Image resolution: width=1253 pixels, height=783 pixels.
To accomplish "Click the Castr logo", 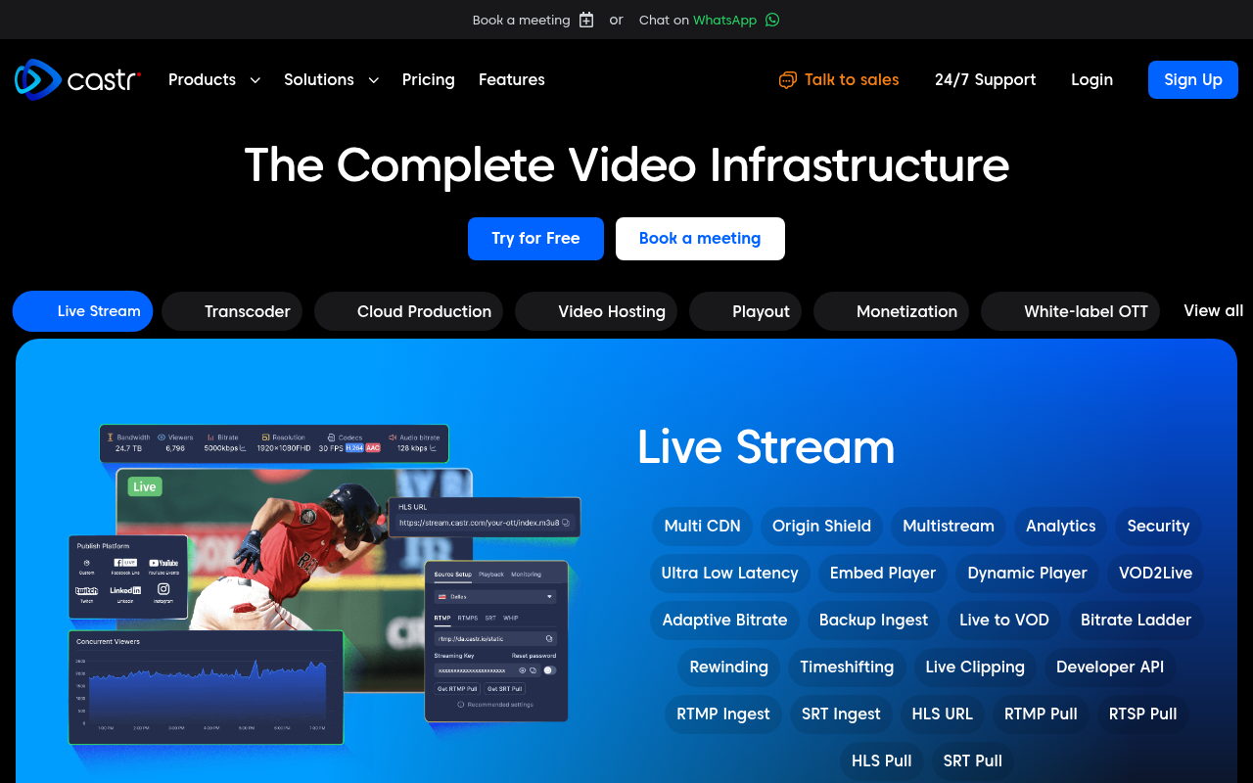I will click(x=77, y=79).
